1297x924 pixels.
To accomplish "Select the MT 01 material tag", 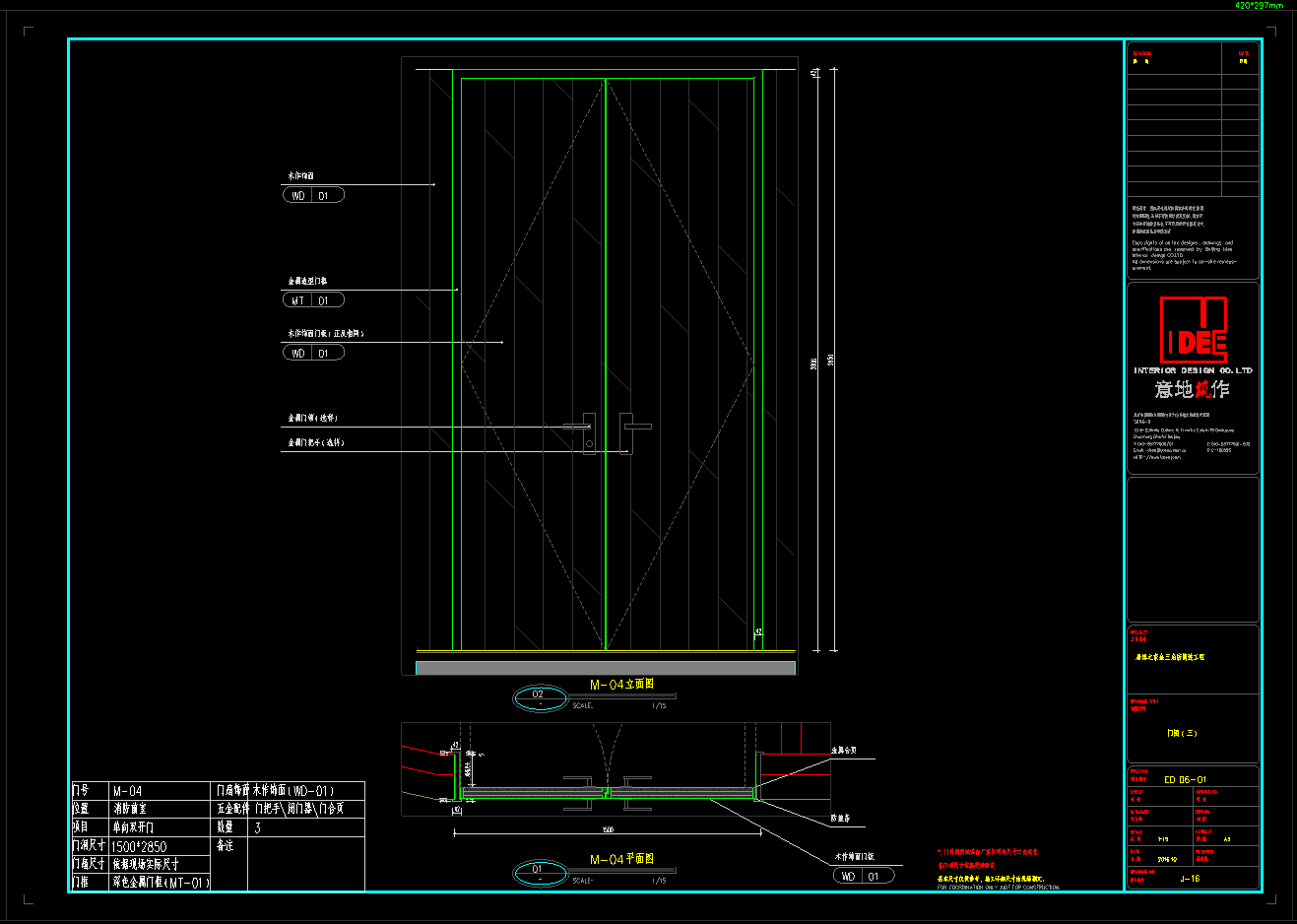I will 313,300.
